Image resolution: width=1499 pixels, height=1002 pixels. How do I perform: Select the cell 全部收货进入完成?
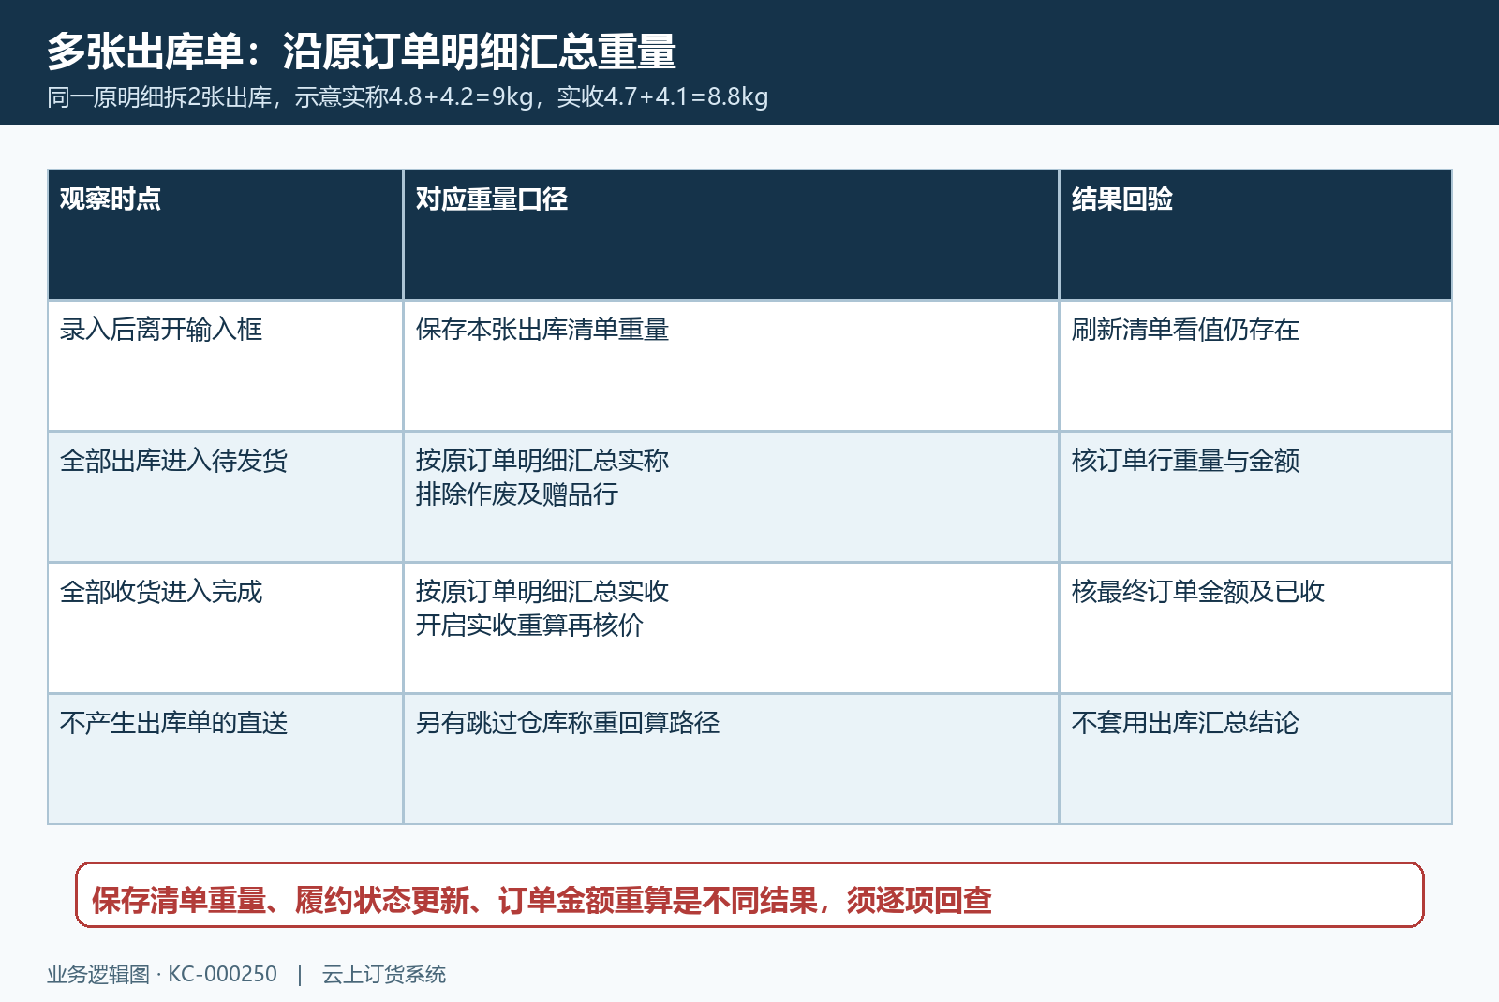225,627
